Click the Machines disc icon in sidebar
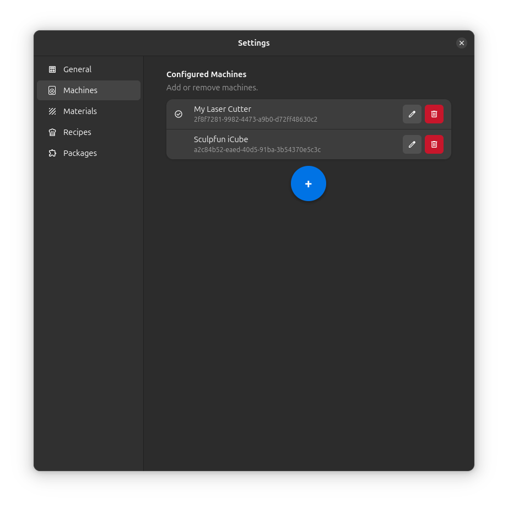Viewport: 508px width, 508px height. click(x=52, y=90)
